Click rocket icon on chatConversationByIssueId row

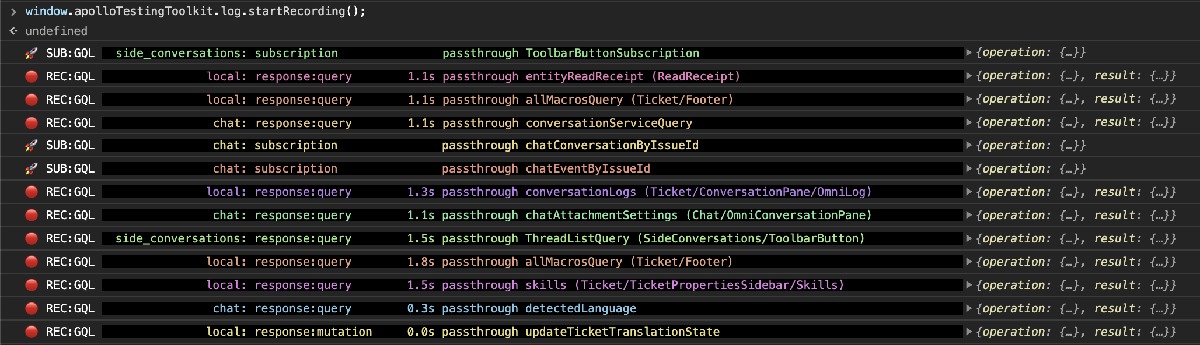(32, 145)
